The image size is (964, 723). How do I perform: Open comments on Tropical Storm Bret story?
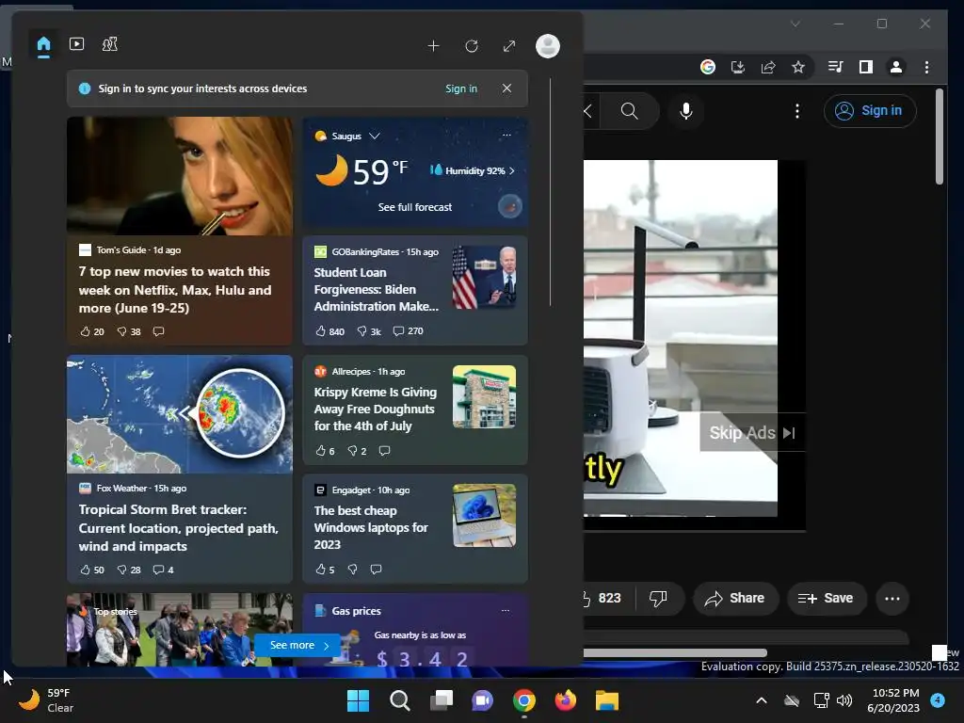pyautogui.click(x=163, y=570)
